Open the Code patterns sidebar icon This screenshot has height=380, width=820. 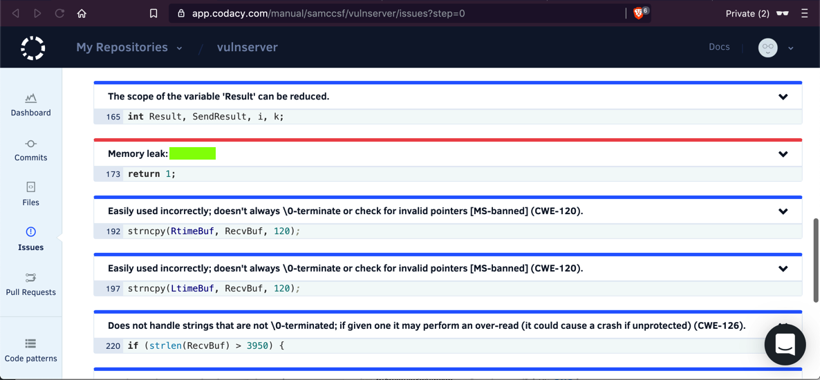(x=31, y=343)
